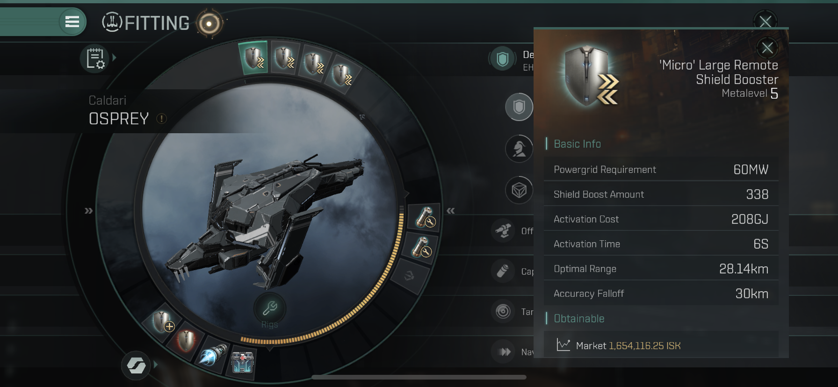
Task: Open the cube cargo hold icon
Action: 519,190
